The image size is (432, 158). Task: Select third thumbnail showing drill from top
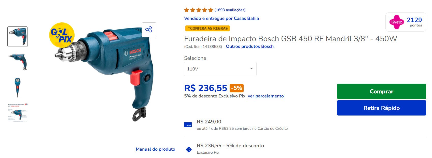18,87
